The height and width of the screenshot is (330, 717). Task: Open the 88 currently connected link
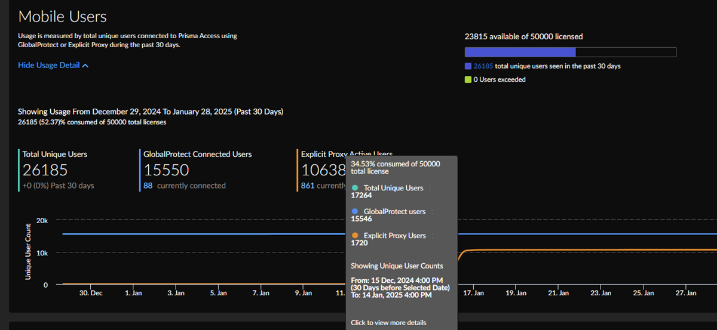148,186
